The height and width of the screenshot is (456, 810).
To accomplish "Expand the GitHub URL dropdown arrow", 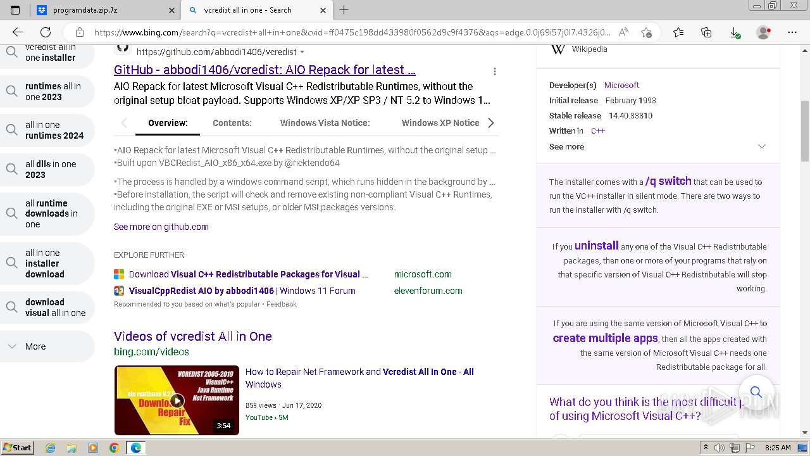I will [302, 52].
